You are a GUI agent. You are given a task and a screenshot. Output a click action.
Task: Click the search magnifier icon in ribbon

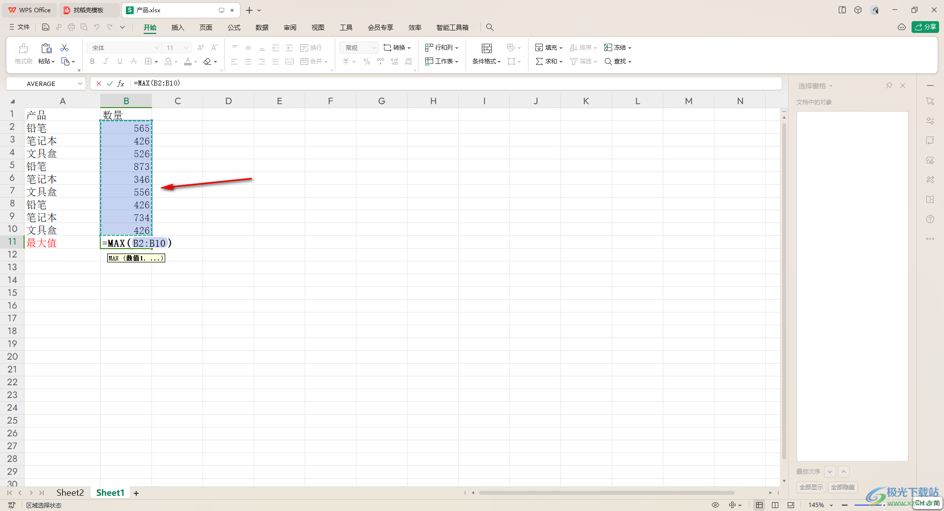click(x=490, y=28)
